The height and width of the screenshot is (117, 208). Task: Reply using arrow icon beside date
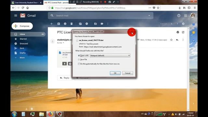coord(177,40)
